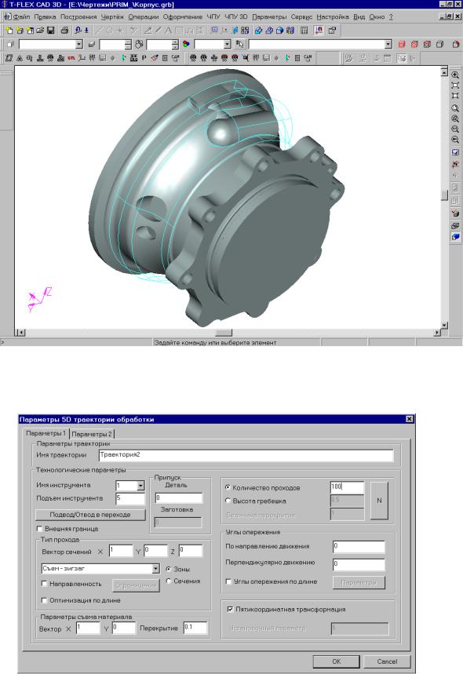463x674 pixels.
Task: Click the Припуск Деталь field
Action: click(x=178, y=497)
